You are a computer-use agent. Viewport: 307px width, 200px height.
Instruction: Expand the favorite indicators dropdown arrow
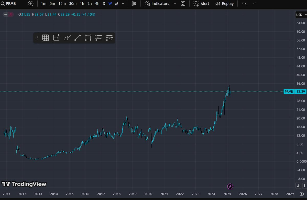[175, 4]
